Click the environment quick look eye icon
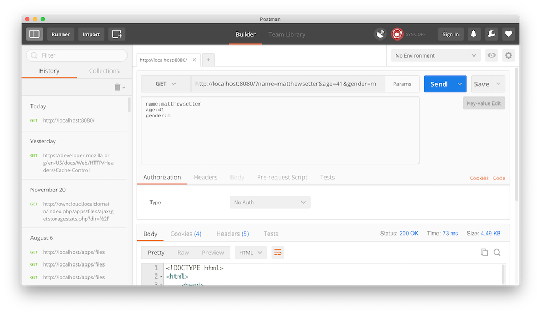541x314 pixels. [x=491, y=55]
